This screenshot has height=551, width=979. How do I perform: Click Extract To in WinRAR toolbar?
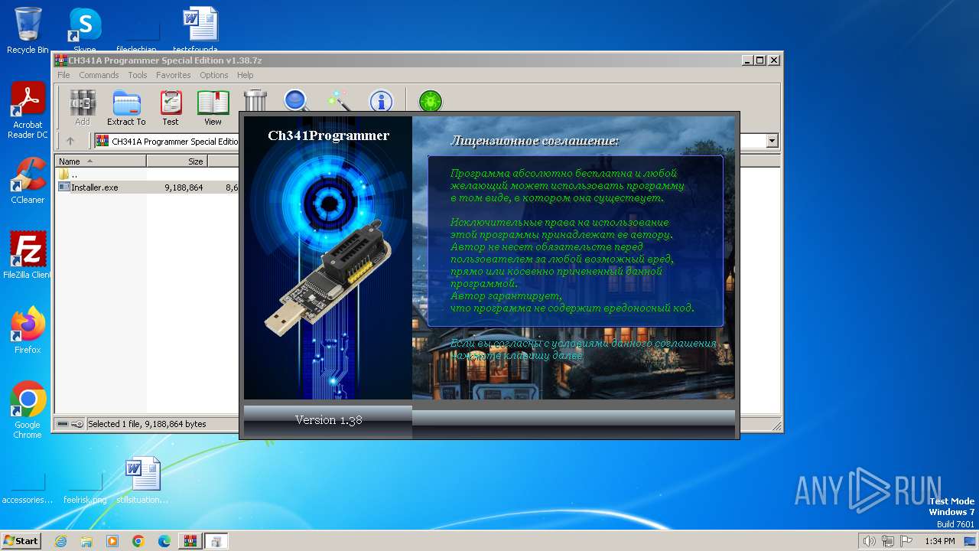[126, 108]
